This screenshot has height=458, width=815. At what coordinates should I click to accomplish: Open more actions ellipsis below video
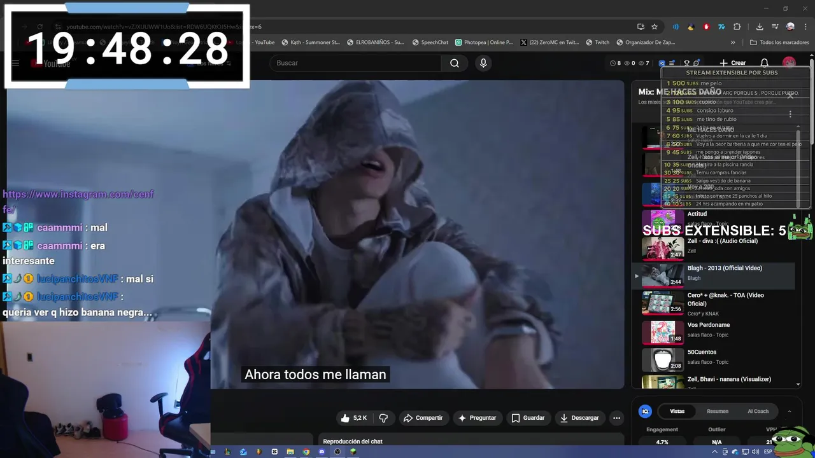[x=616, y=418]
